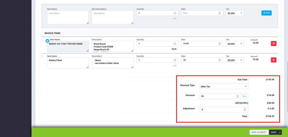The height and width of the screenshot is (137, 288).
Task: Click the Discount field containing 10
Action: (x=220, y=96)
